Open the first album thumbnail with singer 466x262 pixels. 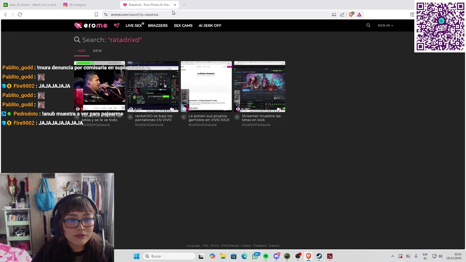(99, 87)
